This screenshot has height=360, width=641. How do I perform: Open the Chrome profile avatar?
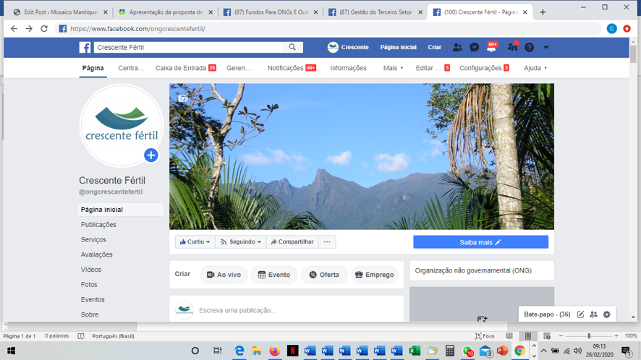[611, 29]
